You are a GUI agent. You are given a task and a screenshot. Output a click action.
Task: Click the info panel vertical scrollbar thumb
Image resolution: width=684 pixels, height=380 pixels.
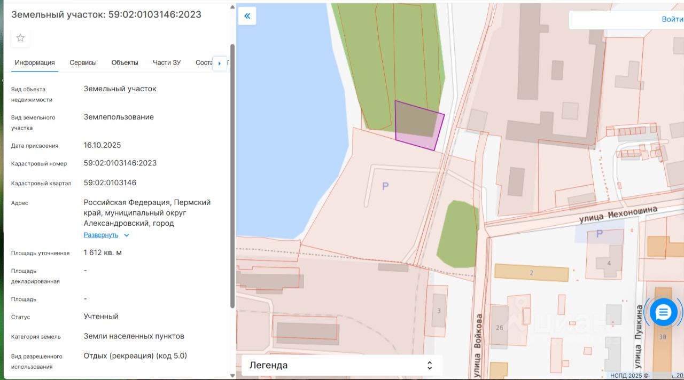232,176
